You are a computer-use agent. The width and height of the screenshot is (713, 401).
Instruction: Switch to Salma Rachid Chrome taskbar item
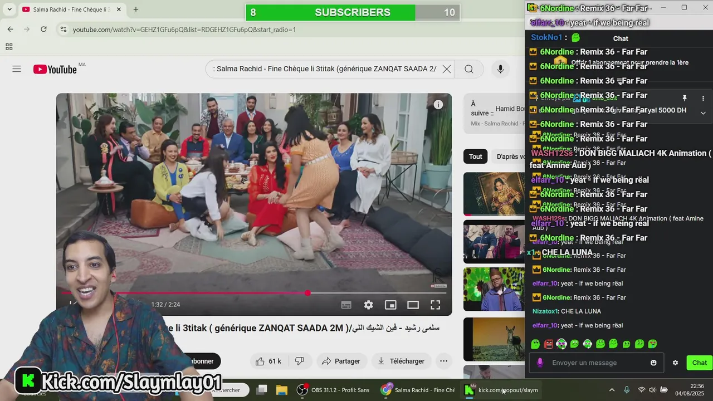coord(418,390)
